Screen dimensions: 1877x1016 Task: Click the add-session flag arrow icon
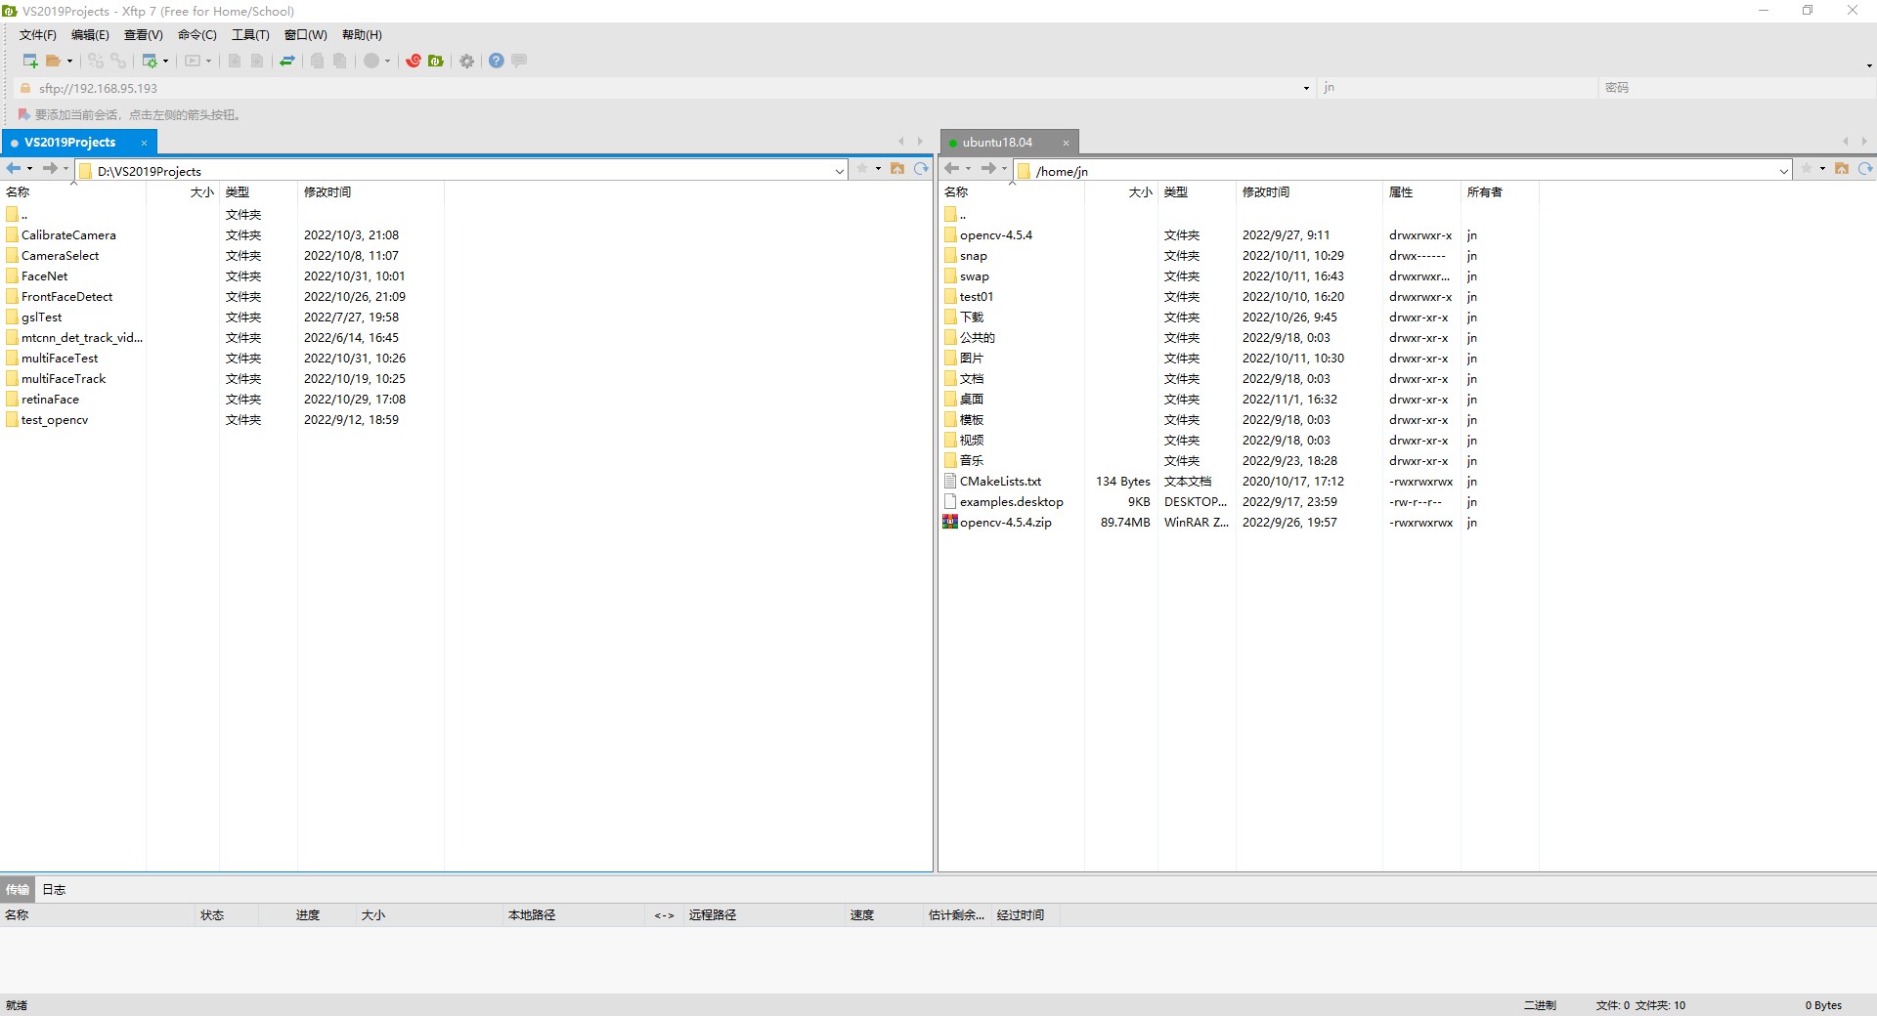coord(23,114)
